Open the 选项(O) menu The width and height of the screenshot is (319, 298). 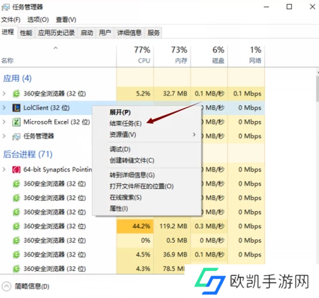point(38,20)
